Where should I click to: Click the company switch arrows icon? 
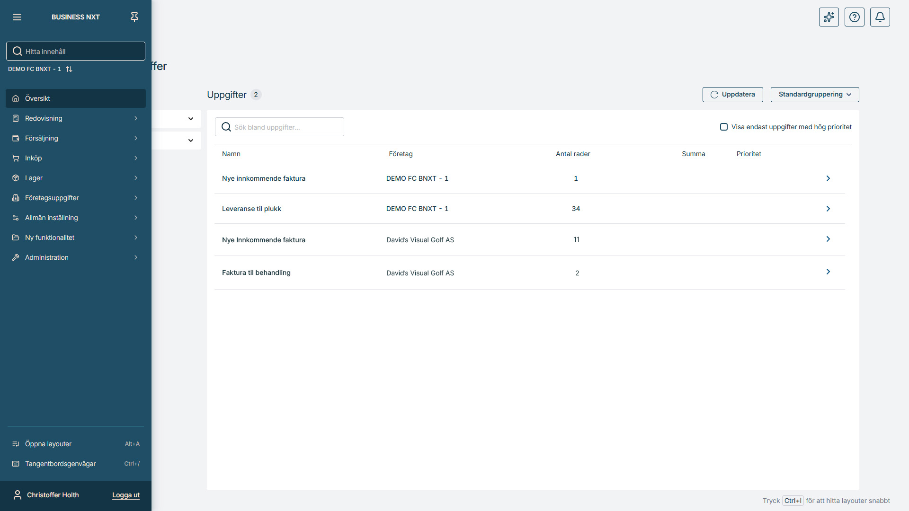click(69, 69)
